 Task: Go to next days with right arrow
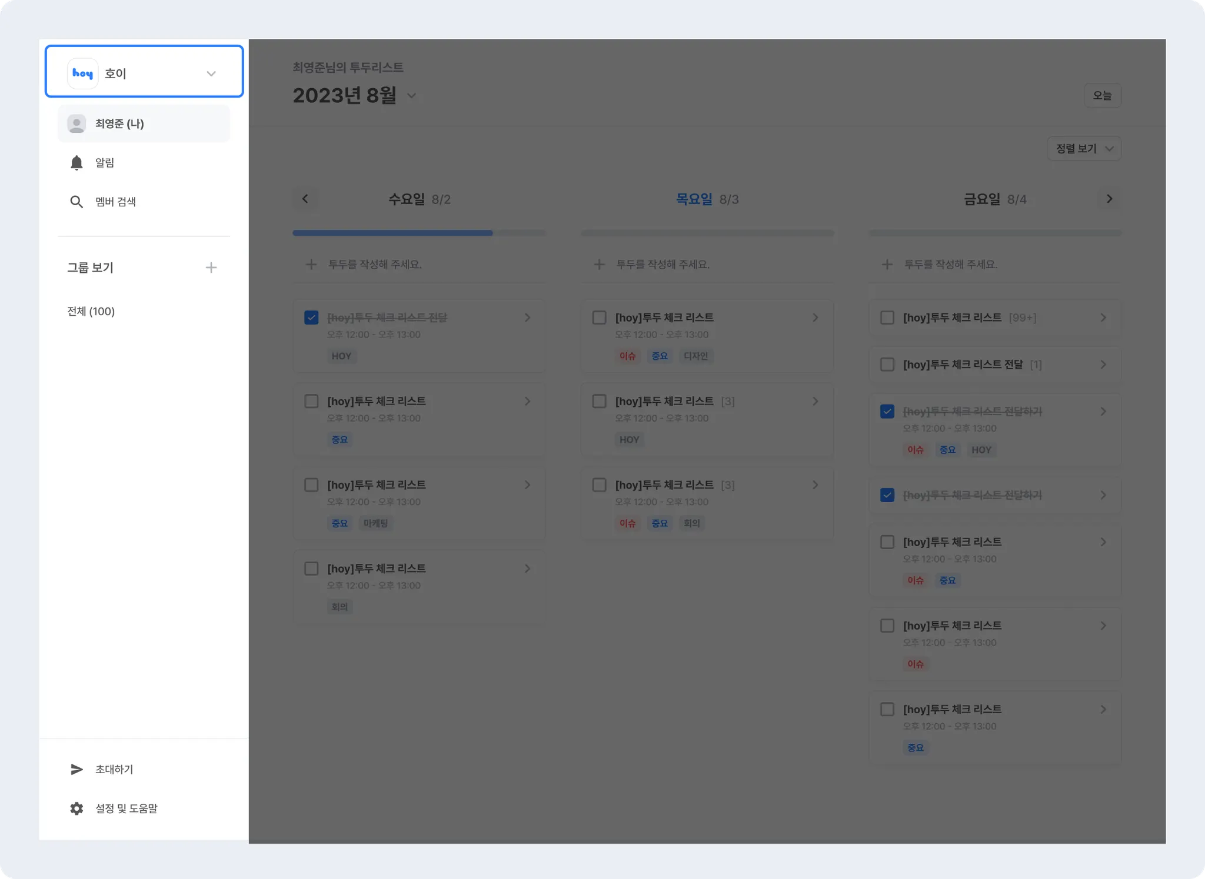[x=1109, y=199]
